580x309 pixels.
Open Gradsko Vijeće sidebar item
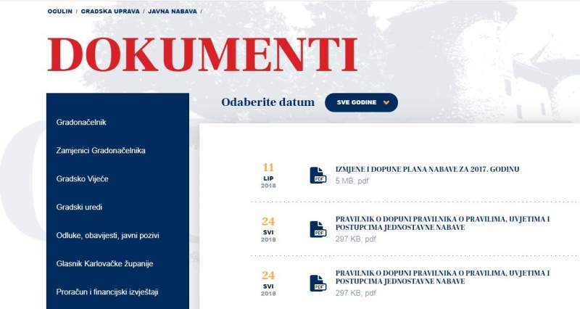[x=82, y=178]
